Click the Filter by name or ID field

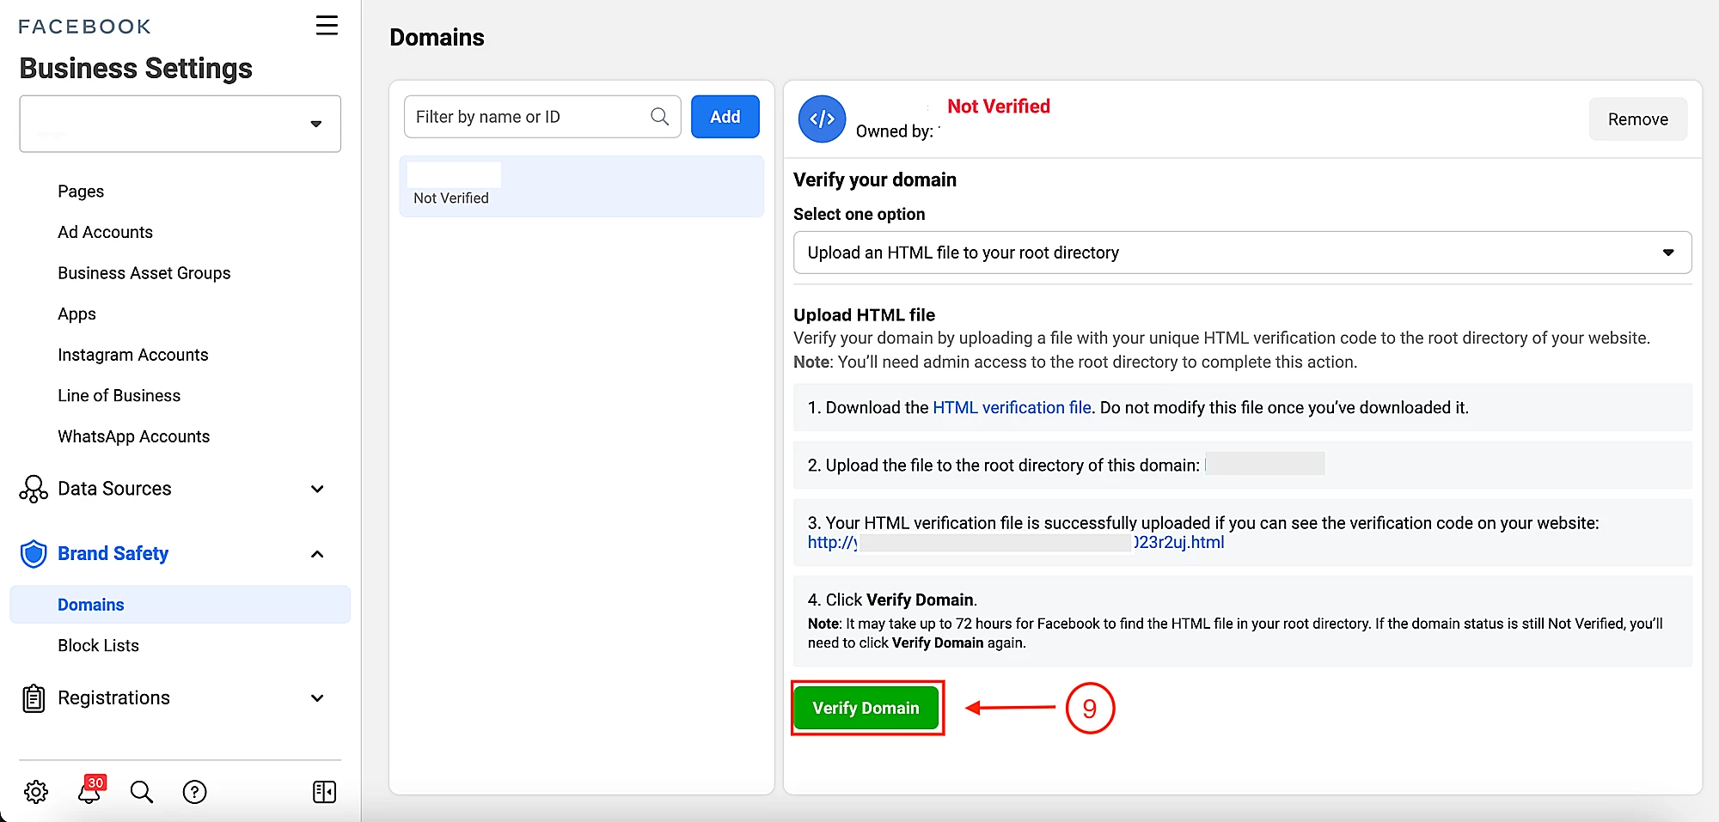[x=542, y=117]
